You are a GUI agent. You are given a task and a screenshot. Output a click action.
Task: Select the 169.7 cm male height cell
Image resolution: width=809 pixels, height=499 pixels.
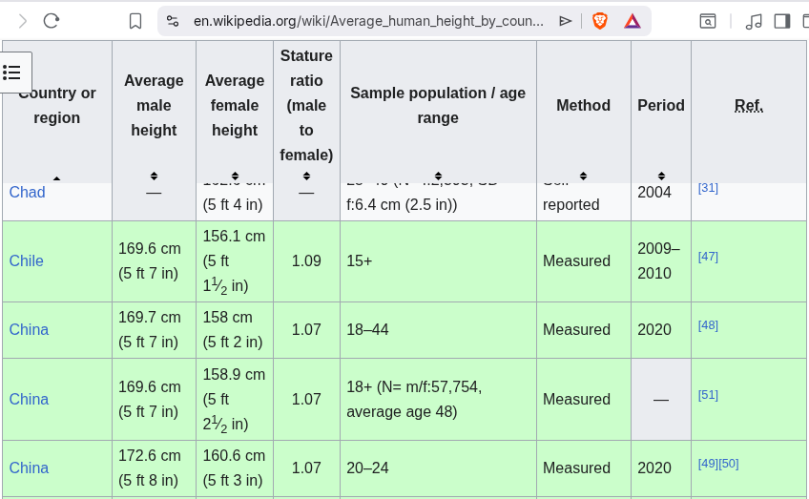(x=154, y=330)
